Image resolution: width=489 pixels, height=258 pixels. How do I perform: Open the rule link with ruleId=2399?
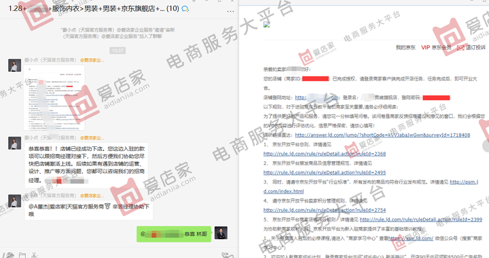point(421,219)
